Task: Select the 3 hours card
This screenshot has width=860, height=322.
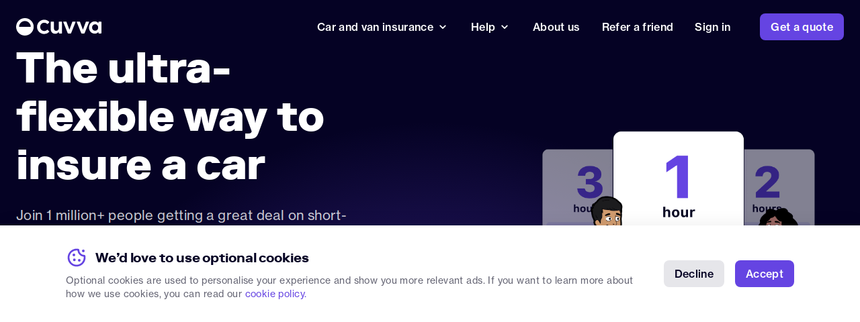Action: click(x=578, y=187)
